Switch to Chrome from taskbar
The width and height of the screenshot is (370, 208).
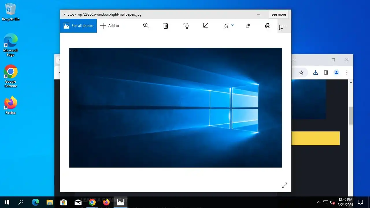(x=92, y=202)
